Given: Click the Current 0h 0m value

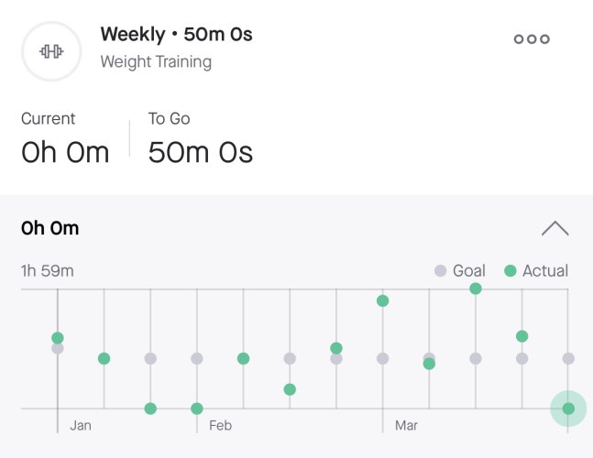Looking at the screenshot, I should [x=65, y=152].
